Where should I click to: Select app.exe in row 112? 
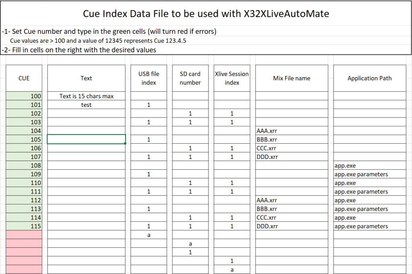[x=370, y=200]
